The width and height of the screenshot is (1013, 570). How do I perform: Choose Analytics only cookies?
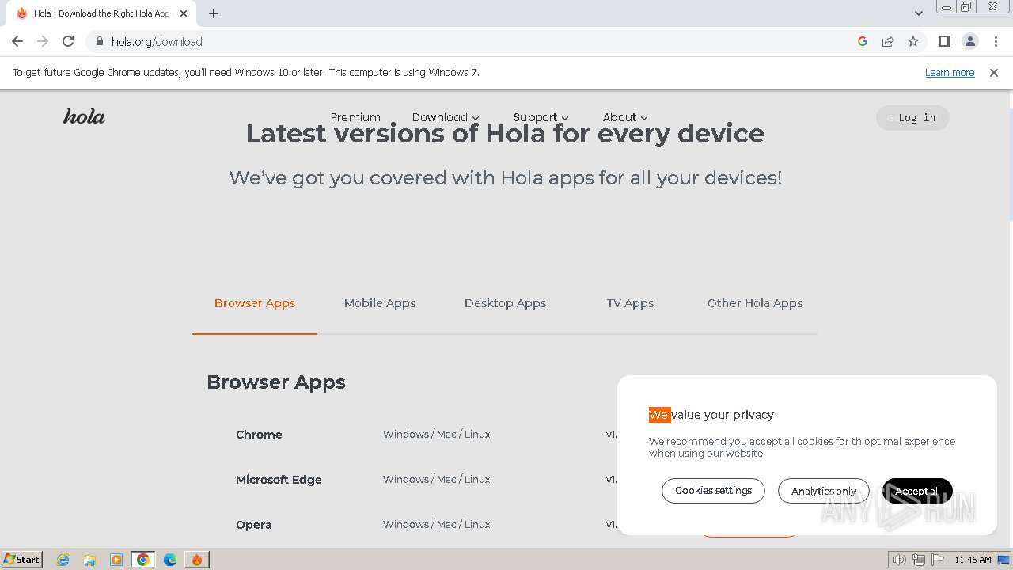[823, 491]
